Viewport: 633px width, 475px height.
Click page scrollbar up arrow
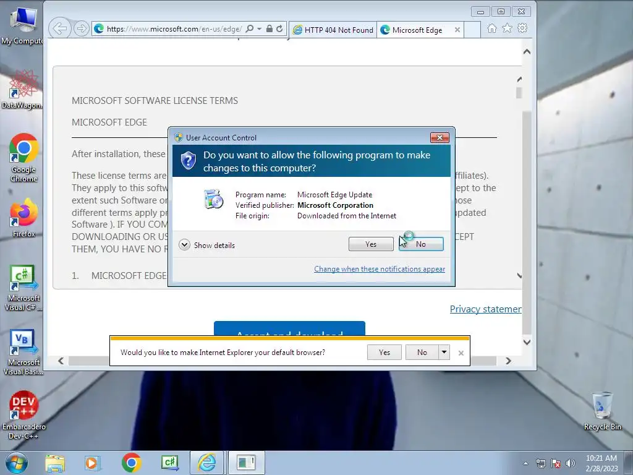point(527,52)
